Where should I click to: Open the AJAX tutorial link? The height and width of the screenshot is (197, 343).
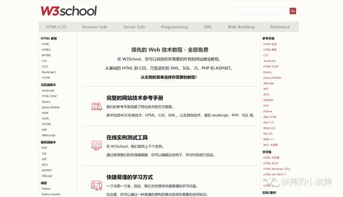click(x=45, y=113)
